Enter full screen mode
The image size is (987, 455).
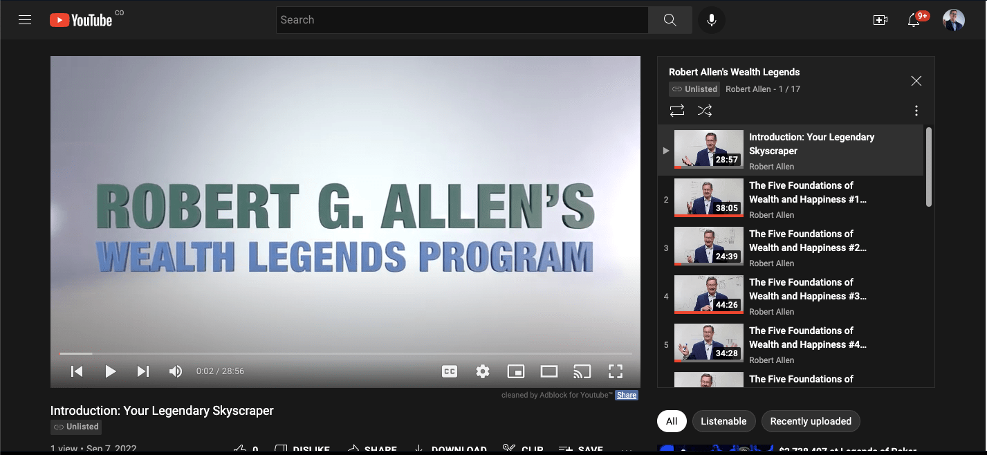[616, 371]
